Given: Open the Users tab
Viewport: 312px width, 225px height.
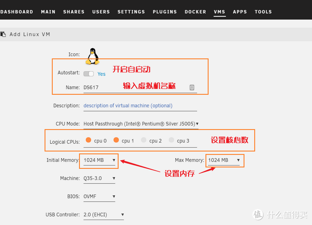Looking at the screenshot, I should click(x=101, y=12).
